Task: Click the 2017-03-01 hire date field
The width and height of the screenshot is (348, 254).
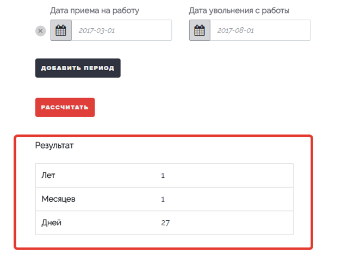Action: click(122, 30)
